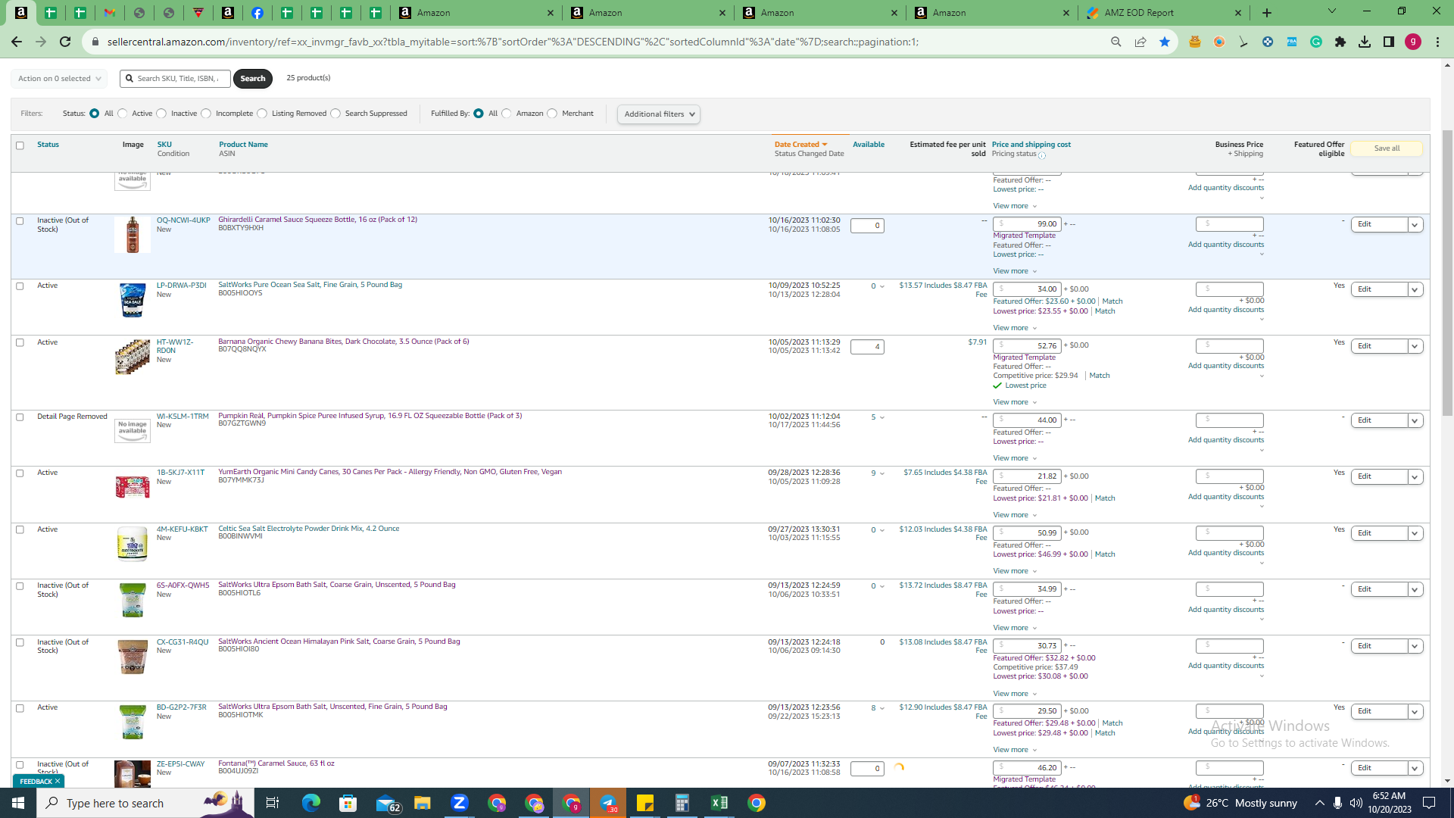The height and width of the screenshot is (818, 1454).
Task: Sort by Date Created column arrow
Action: pyautogui.click(x=825, y=145)
